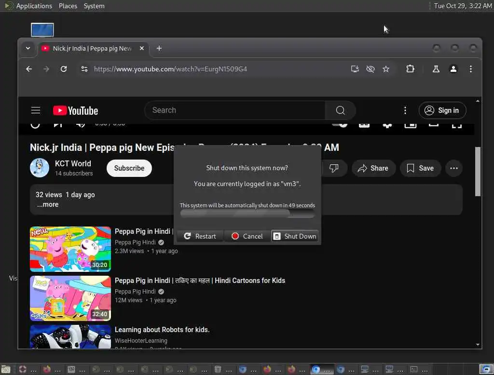This screenshot has width=494, height=375.
Task: Click Peppa Pig Hindi channel under 2.3M views video
Action: click(135, 242)
